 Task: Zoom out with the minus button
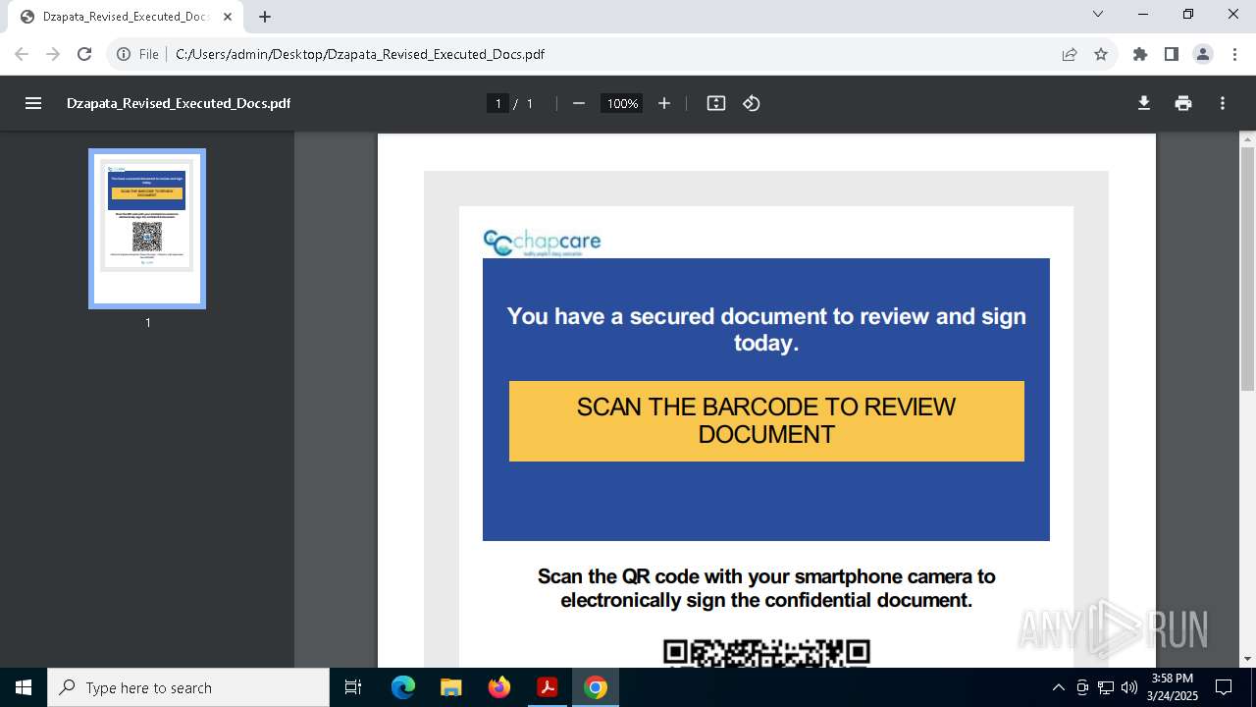pos(579,103)
